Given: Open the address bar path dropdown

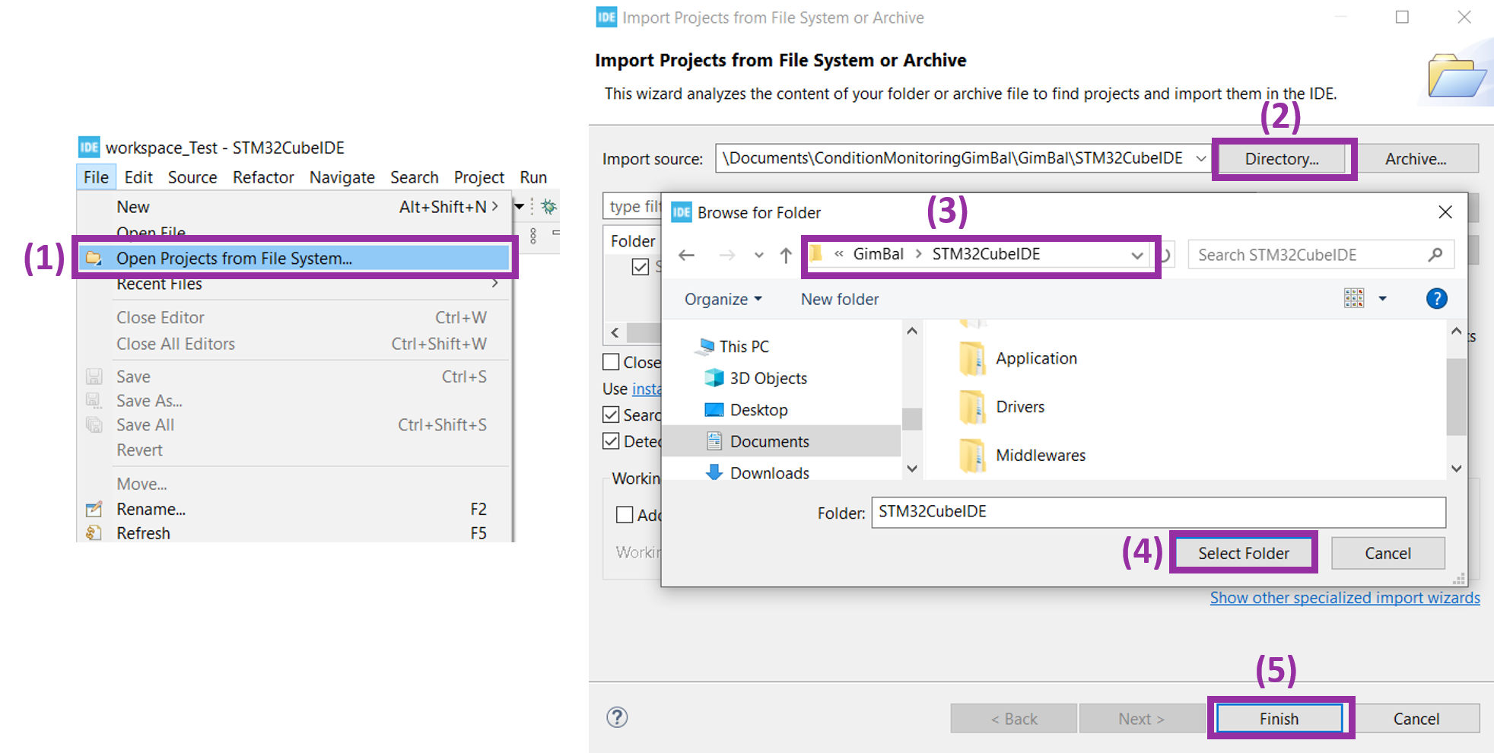Looking at the screenshot, I should [x=1136, y=255].
